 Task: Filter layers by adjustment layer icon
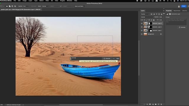tap(154, 14)
